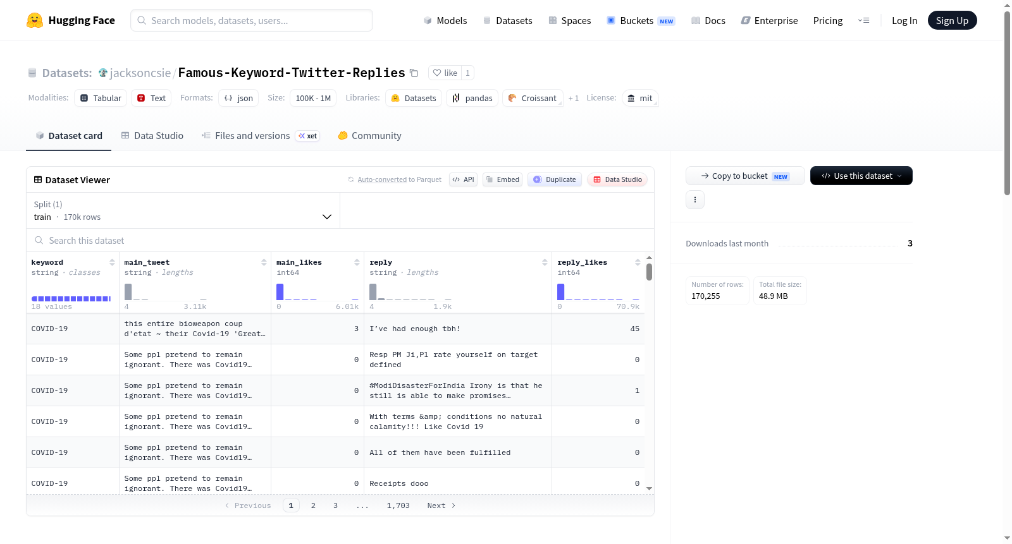Viewport: 1012px width, 544px height.
Task: Expand the Split train dropdown
Action: pos(183,210)
